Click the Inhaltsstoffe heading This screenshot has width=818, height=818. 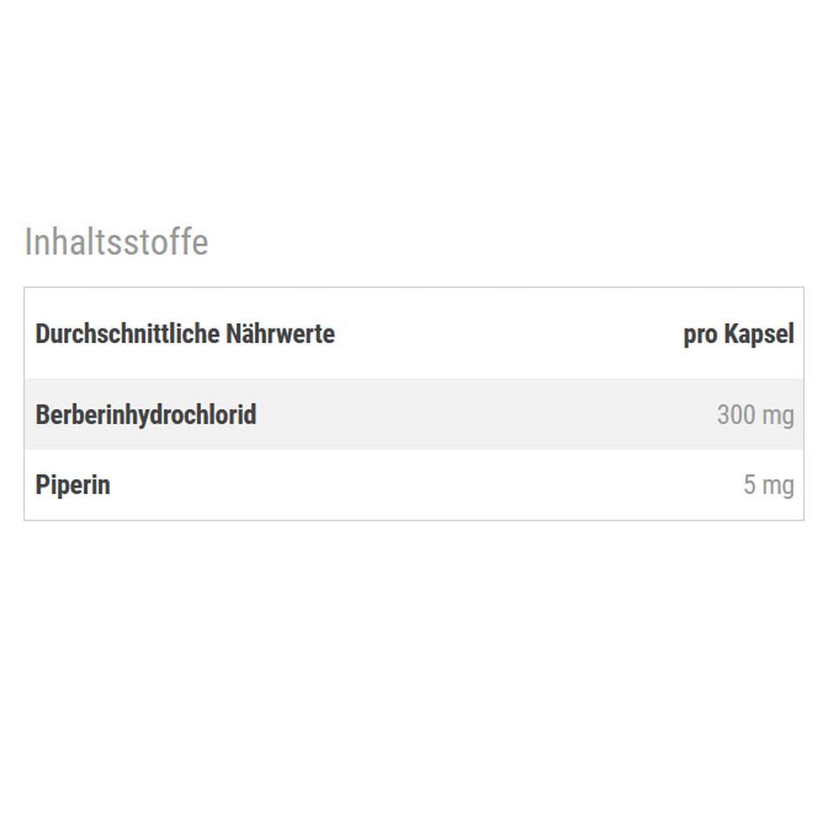(116, 242)
